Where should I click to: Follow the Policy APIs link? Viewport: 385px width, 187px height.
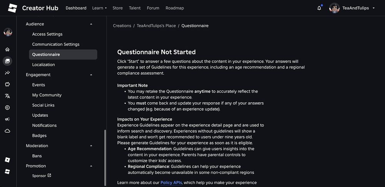pyautogui.click(x=171, y=182)
